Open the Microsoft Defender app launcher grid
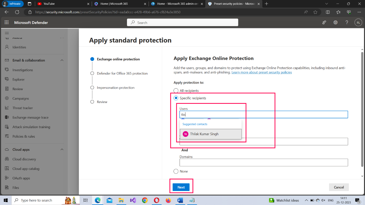Screen dimensions: 365x205 (7, 23)
